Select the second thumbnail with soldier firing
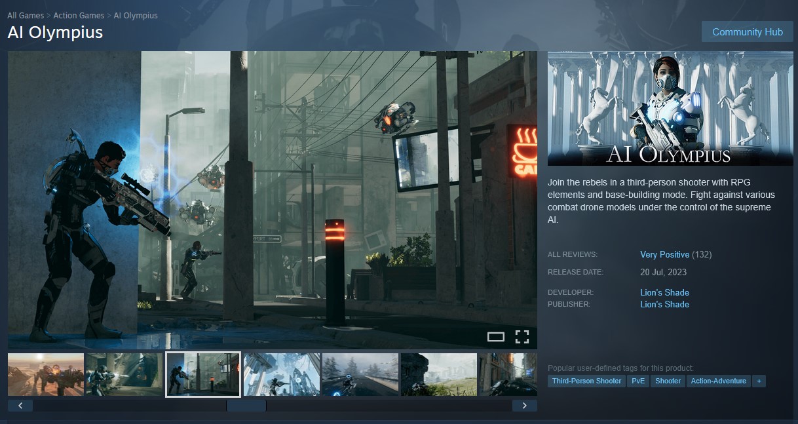 (x=124, y=374)
